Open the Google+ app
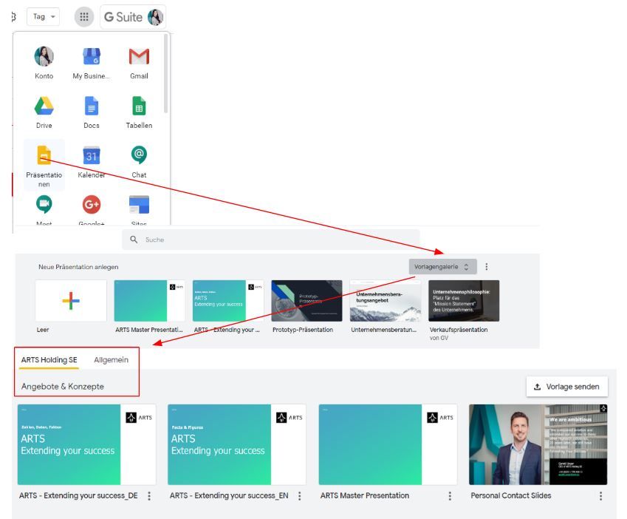 [x=91, y=209]
